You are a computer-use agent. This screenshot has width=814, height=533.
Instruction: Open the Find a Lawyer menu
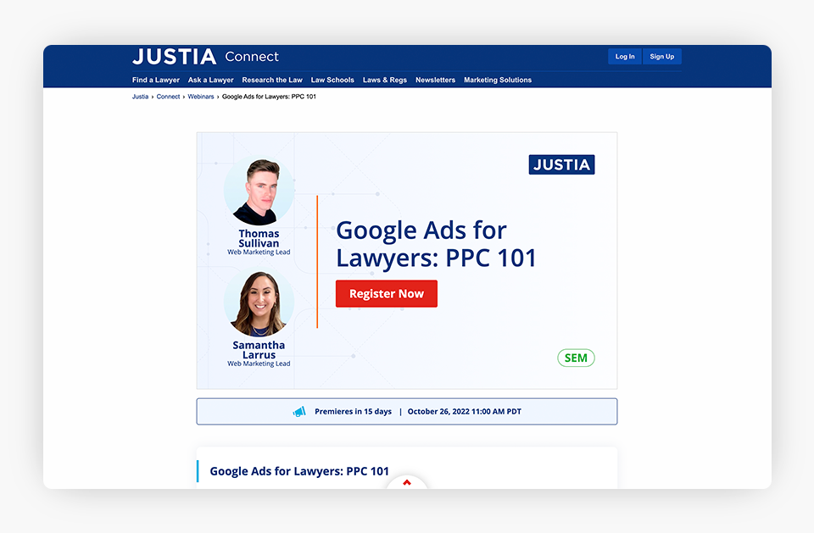point(156,80)
